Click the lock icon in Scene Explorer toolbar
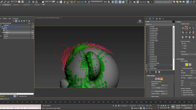 click(x=19, y=21)
